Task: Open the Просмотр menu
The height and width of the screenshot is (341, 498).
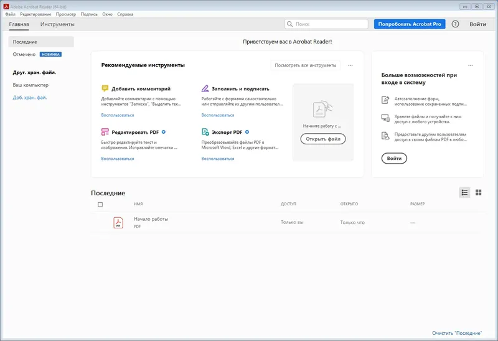Action: click(66, 14)
